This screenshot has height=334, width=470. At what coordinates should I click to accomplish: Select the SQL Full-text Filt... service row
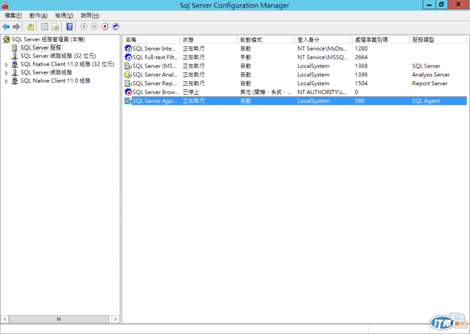click(296, 57)
